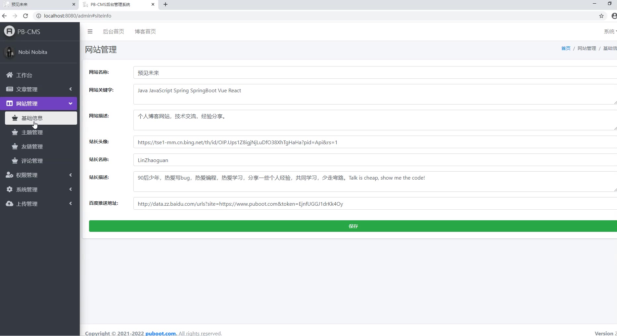Click 首页 breadcrumb link

click(566, 48)
